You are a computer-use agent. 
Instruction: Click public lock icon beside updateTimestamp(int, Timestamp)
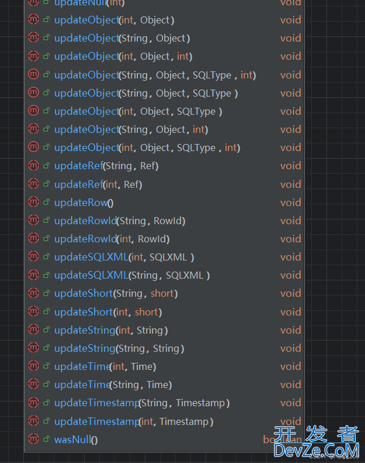(46, 421)
